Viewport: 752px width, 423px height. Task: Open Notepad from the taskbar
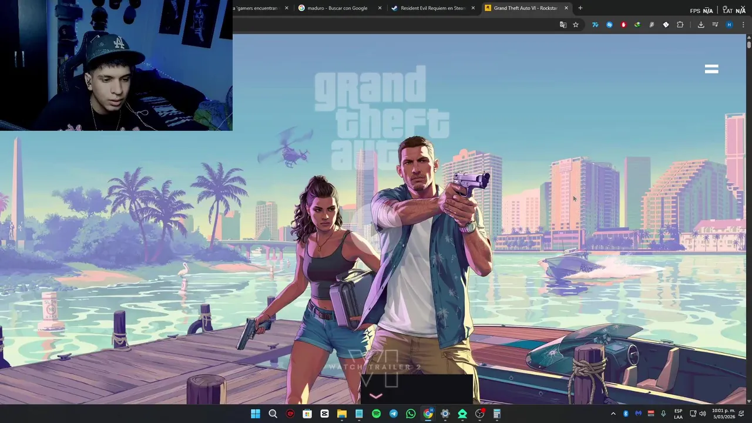point(359,414)
